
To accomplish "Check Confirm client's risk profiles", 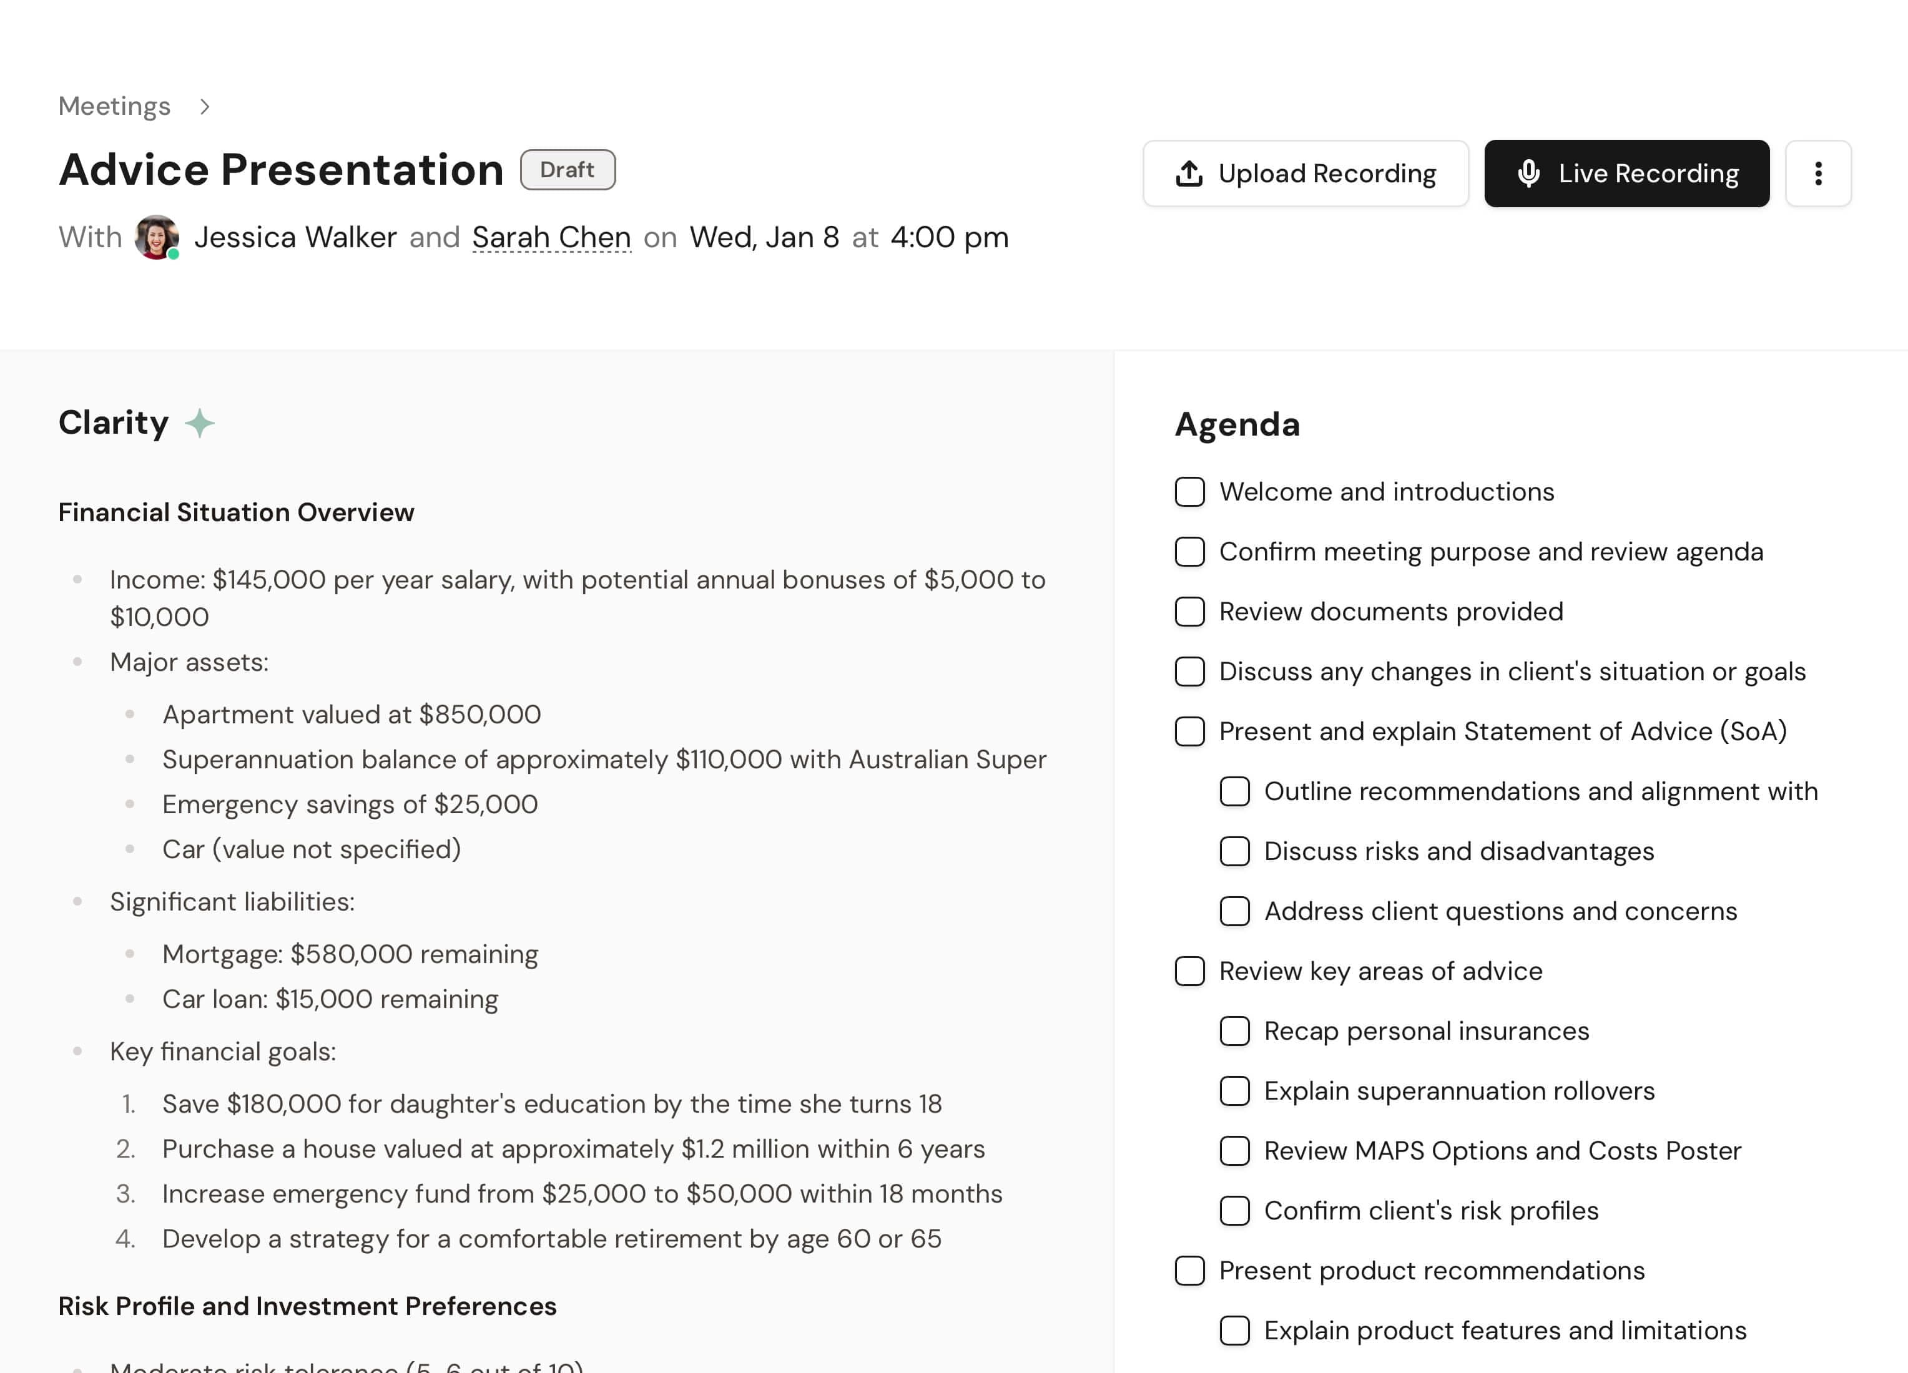I will [1234, 1211].
